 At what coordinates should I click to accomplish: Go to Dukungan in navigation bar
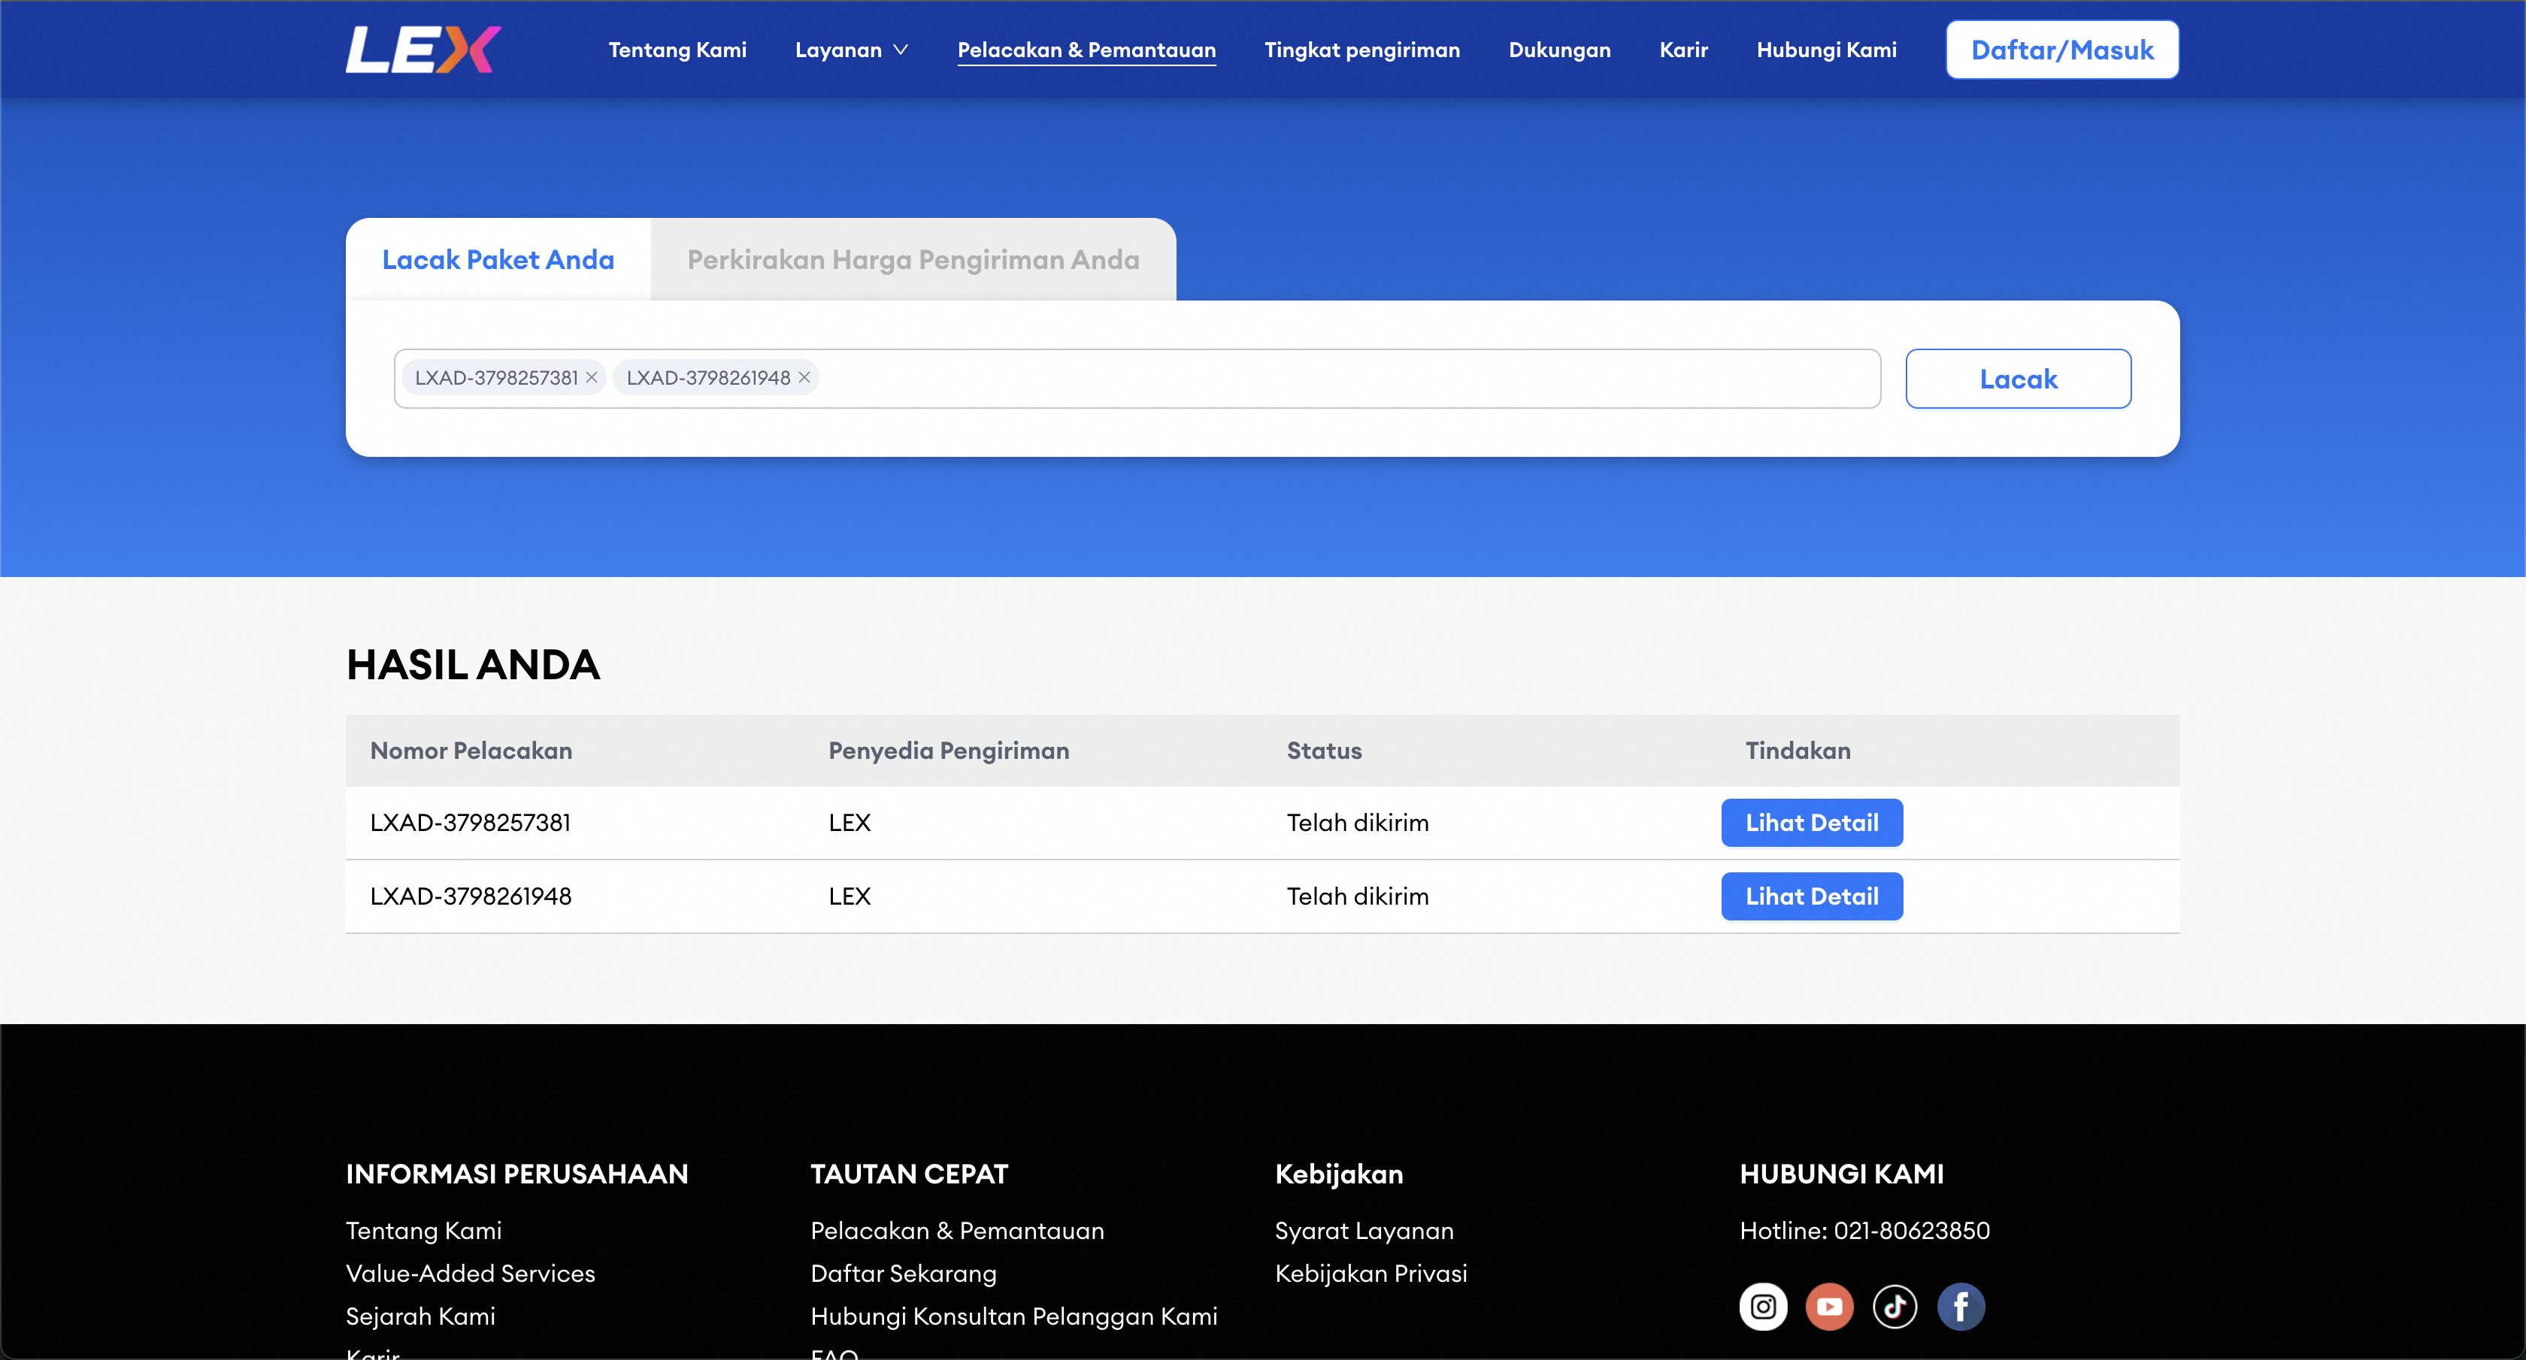(x=1559, y=50)
